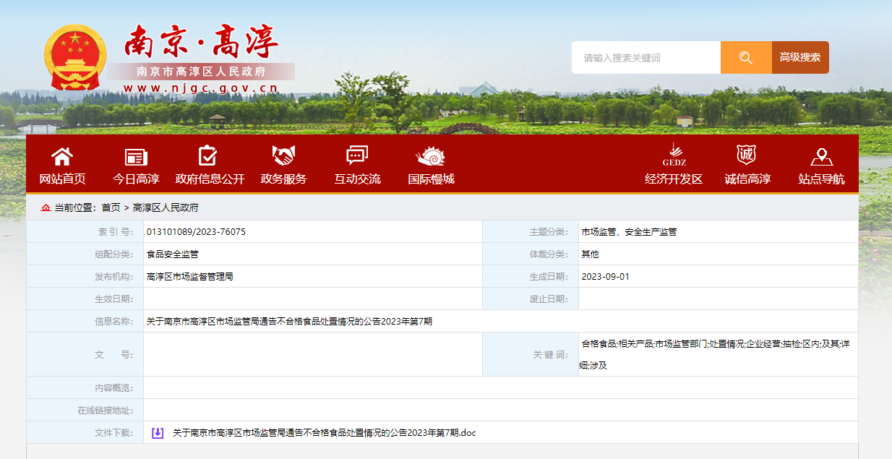The width and height of the screenshot is (892, 459).
Task: Download the 2023年第7期.doc file link
Action: (325, 433)
